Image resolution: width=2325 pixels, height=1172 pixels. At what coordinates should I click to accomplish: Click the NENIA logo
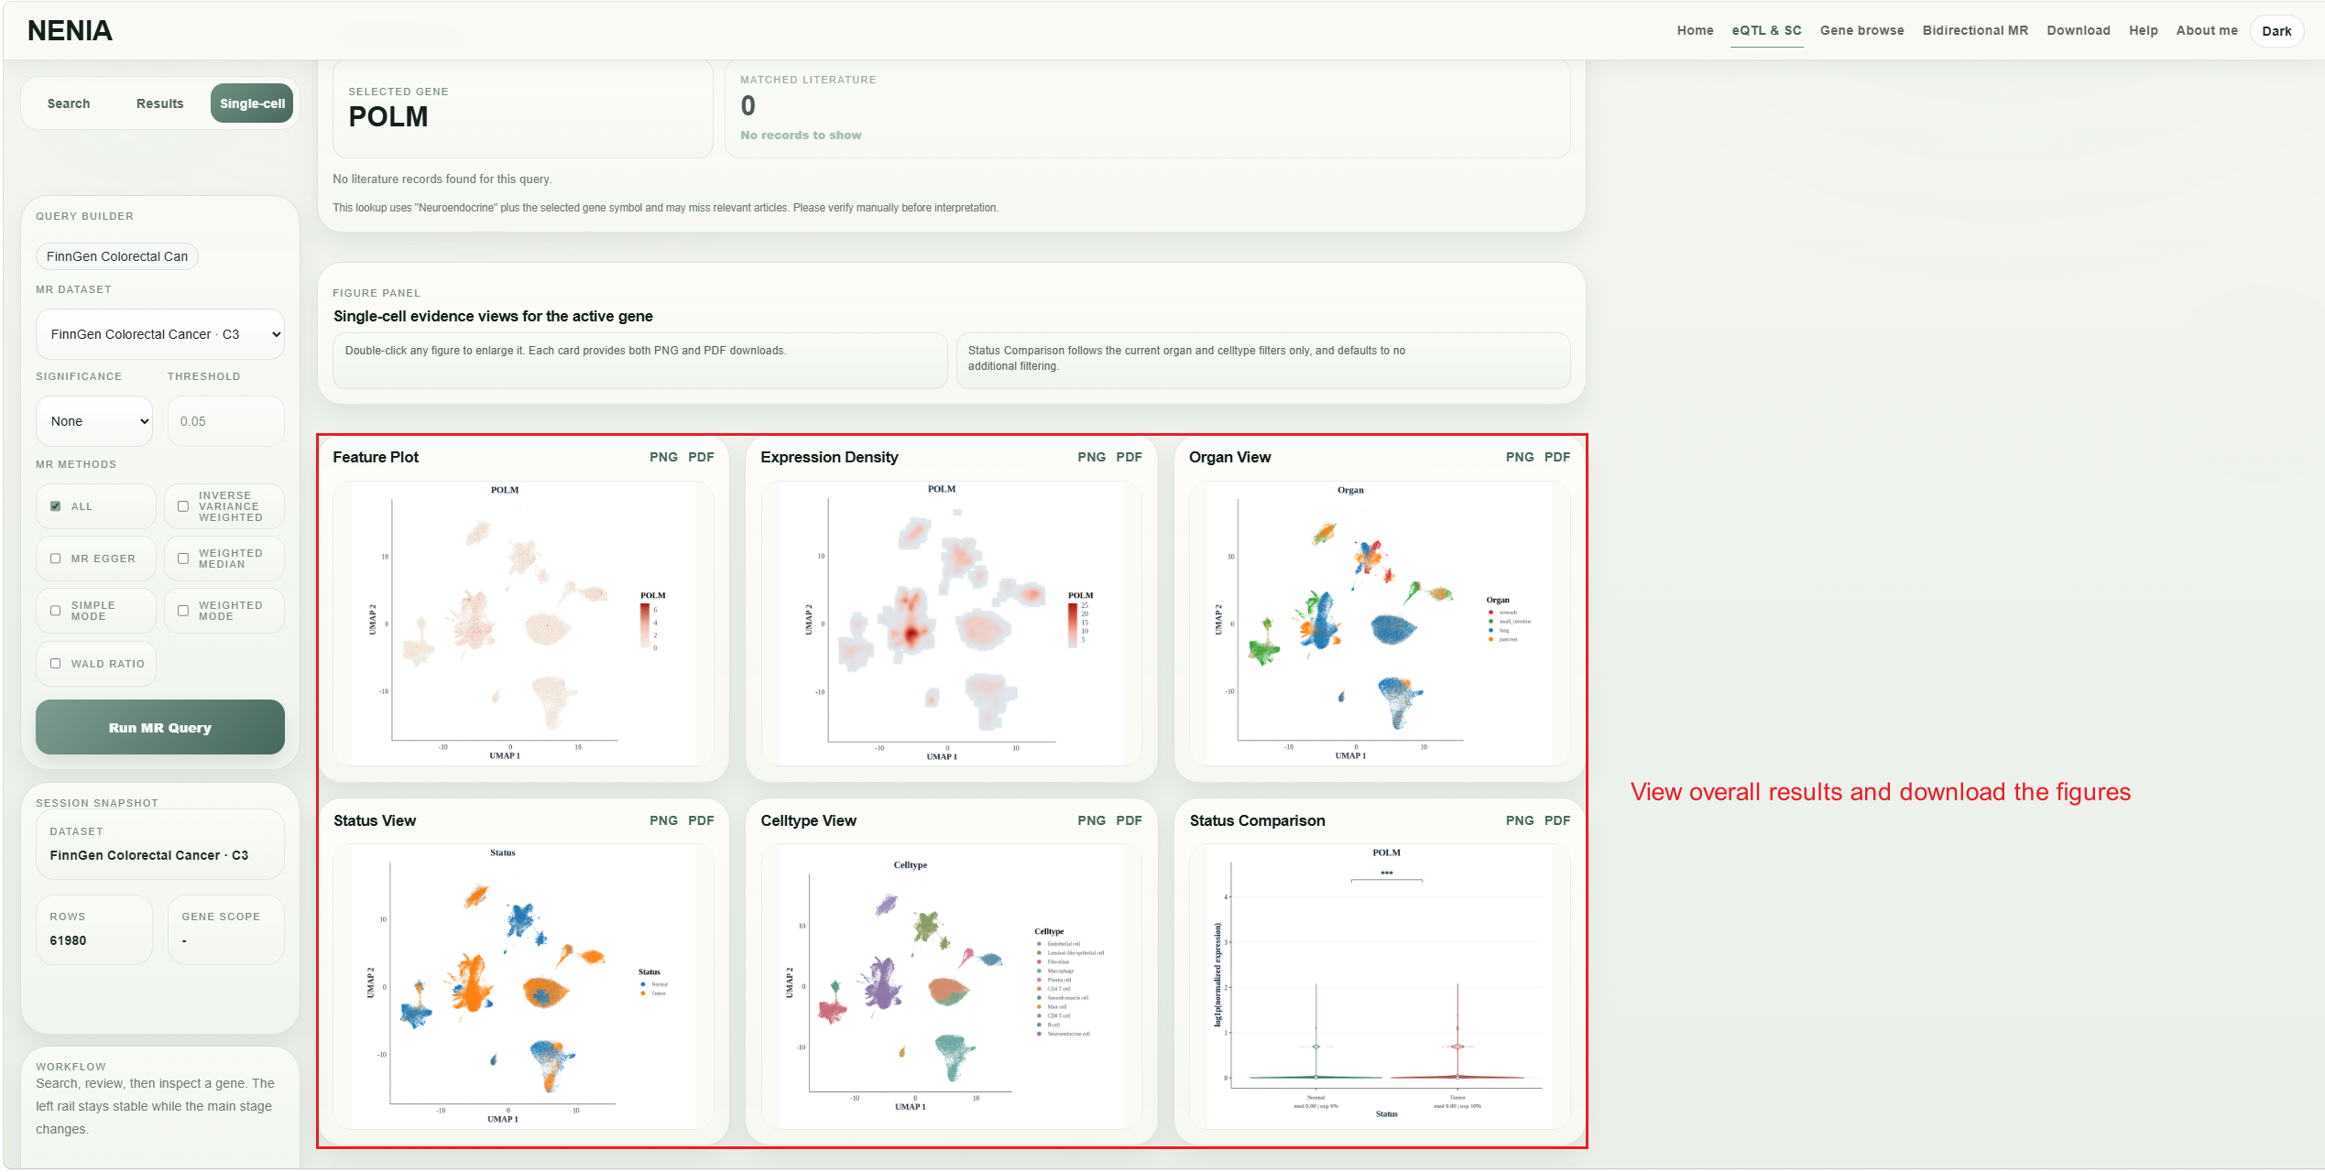70,30
